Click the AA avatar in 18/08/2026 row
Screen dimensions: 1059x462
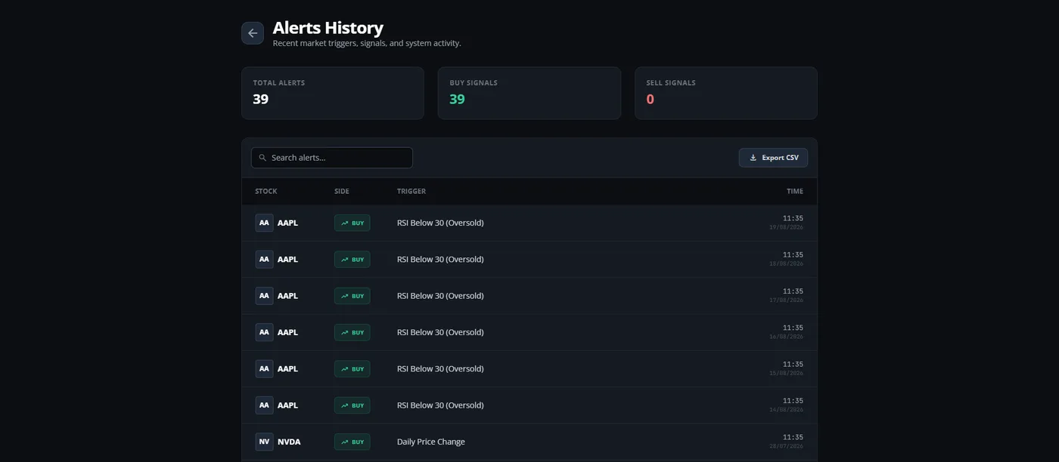coord(264,259)
